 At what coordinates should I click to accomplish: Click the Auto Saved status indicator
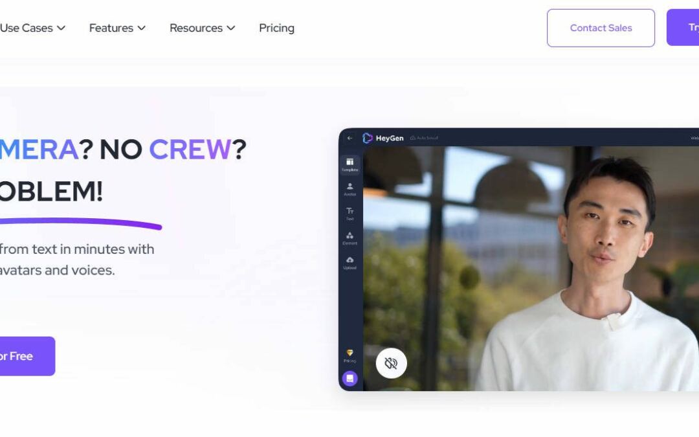[424, 138]
